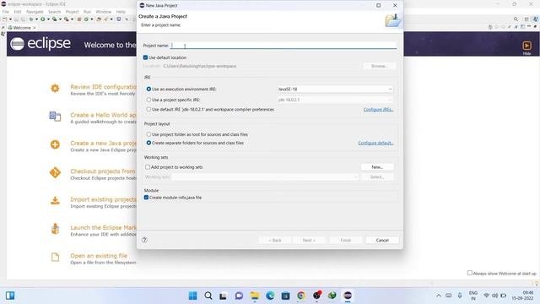Select Use default JRE 'jdk-18.0.2.1' radio
Screen dimensions: 540x304
click(x=148, y=109)
